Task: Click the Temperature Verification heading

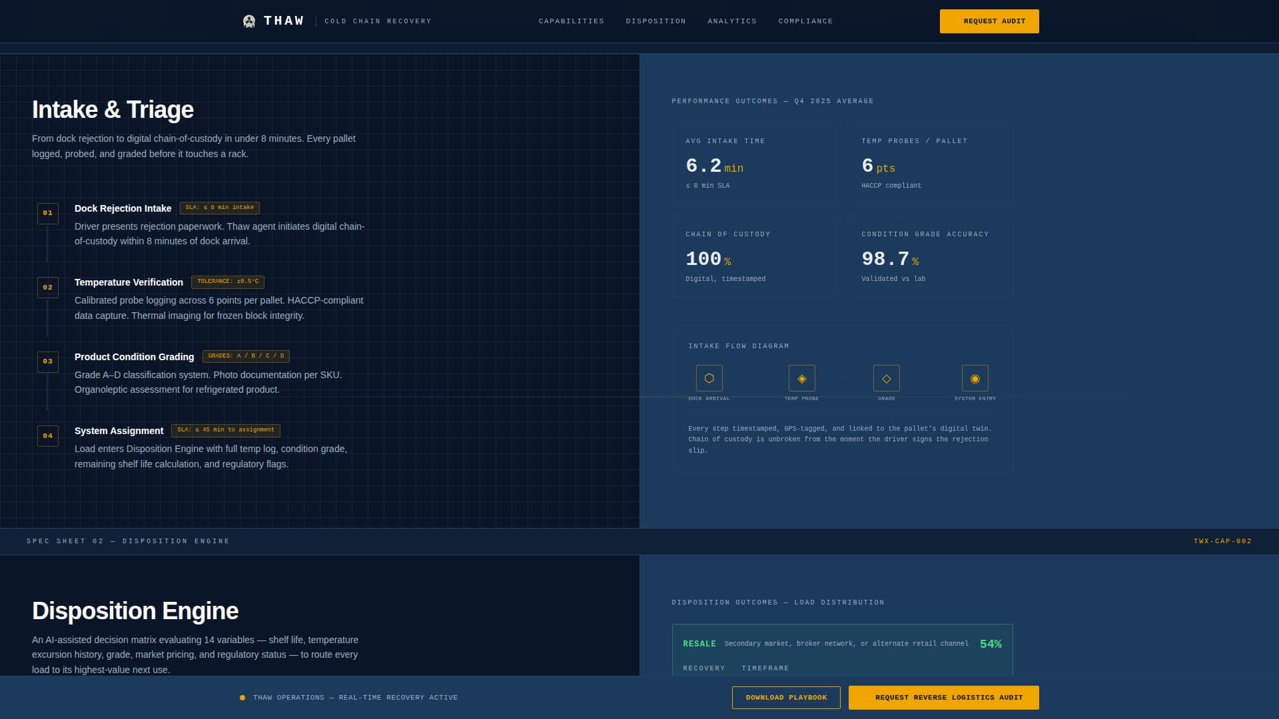Action: (x=129, y=282)
